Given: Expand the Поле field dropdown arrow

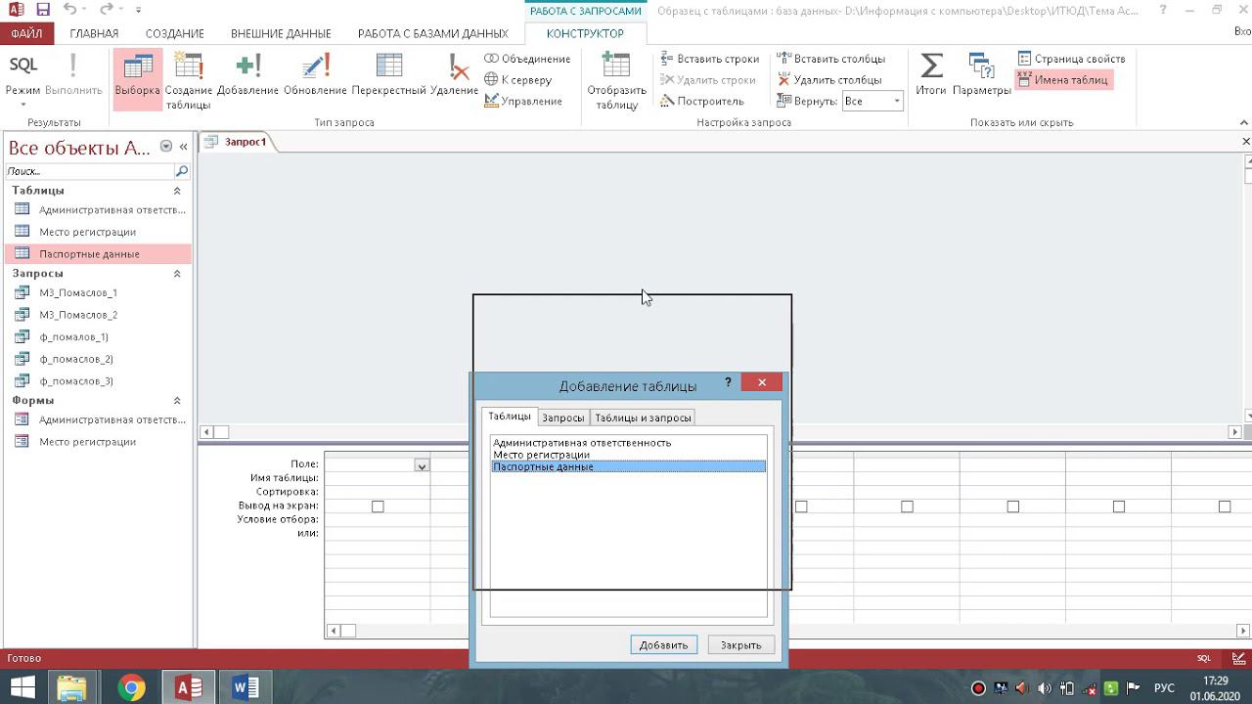Looking at the screenshot, I should tap(422, 465).
